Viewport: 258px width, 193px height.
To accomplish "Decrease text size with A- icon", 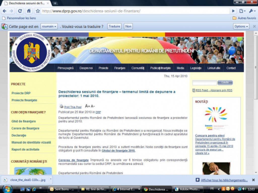I will point(93,106).
